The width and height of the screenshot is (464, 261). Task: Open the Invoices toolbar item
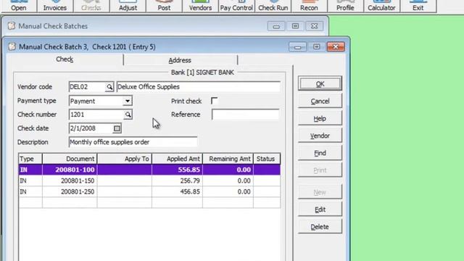(55, 6)
